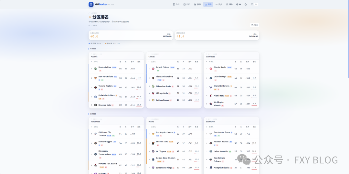This screenshot has height=174, width=349.
Task: Click the Southwest division heading
Action: (x=211, y=122)
